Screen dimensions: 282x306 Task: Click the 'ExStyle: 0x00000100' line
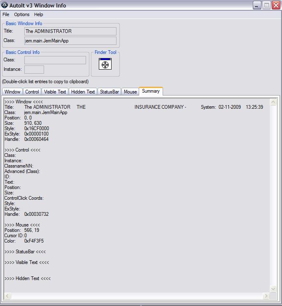tap(26, 134)
